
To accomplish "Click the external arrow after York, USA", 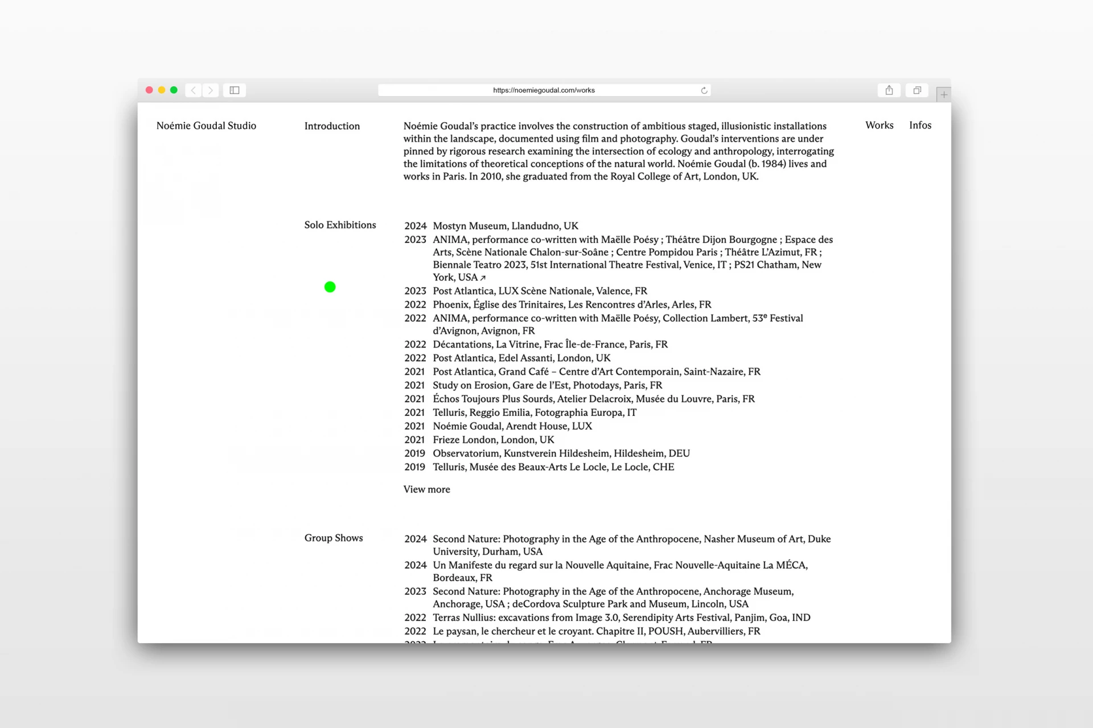I will tap(483, 278).
